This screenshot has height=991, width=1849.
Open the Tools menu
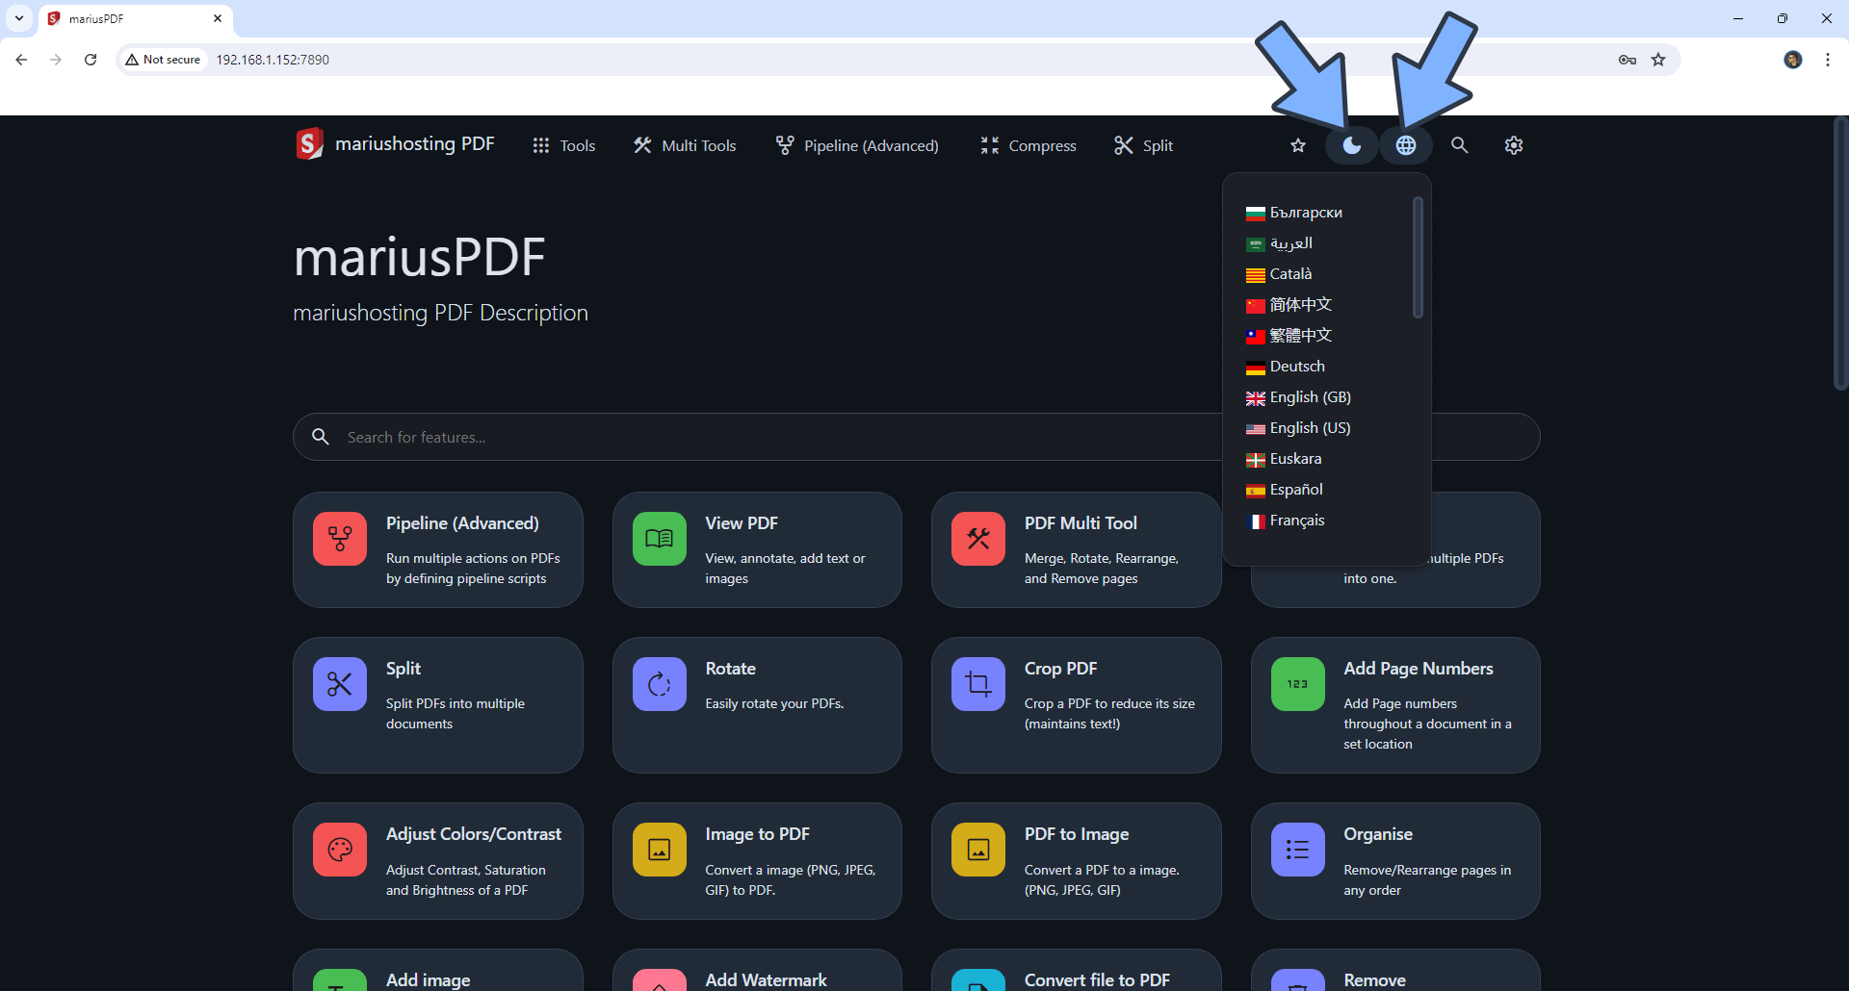tap(564, 145)
